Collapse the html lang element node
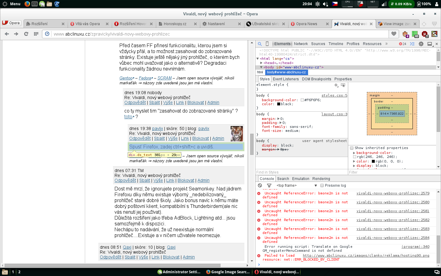The height and width of the screenshot is (276, 441). tap(258, 59)
